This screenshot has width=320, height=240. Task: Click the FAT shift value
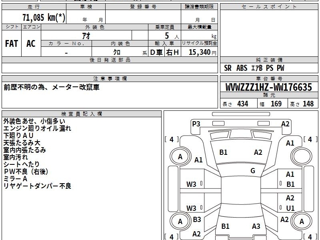[x=12, y=44]
